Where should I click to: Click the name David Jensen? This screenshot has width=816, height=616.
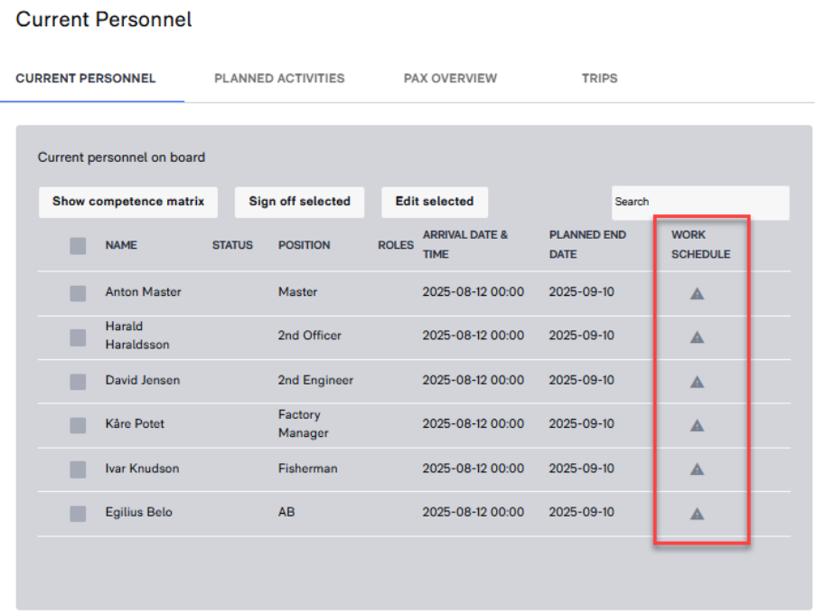(143, 380)
